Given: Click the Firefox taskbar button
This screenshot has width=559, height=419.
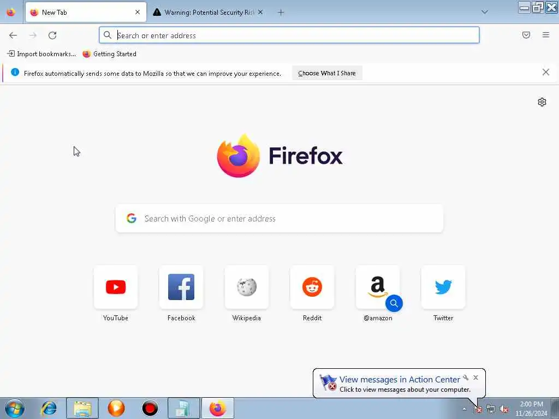Looking at the screenshot, I should (x=218, y=408).
